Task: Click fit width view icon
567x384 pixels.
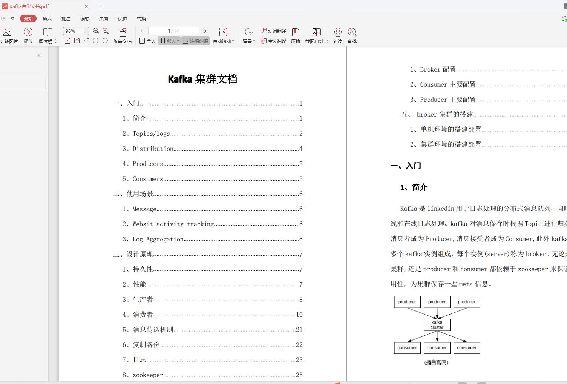Action: tap(86, 41)
